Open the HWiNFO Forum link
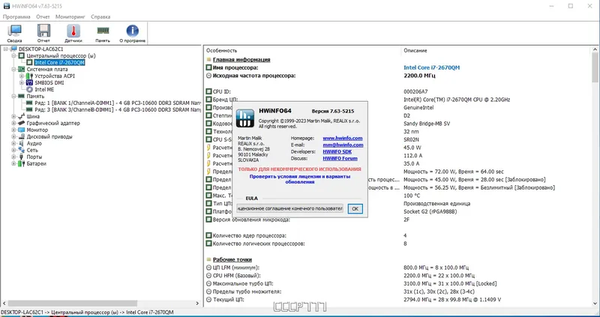The height and width of the screenshot is (317, 600). click(x=340, y=158)
